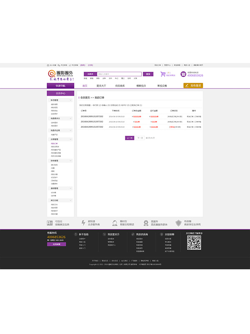Screen dimensions: 250x334
Task: Click the 关注微博 icon in top bar
Action: click(70, 65)
